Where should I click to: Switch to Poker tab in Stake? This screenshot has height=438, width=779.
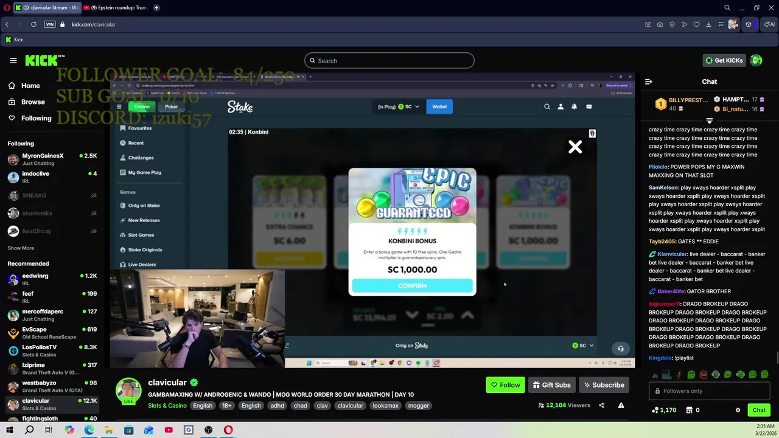click(x=171, y=106)
